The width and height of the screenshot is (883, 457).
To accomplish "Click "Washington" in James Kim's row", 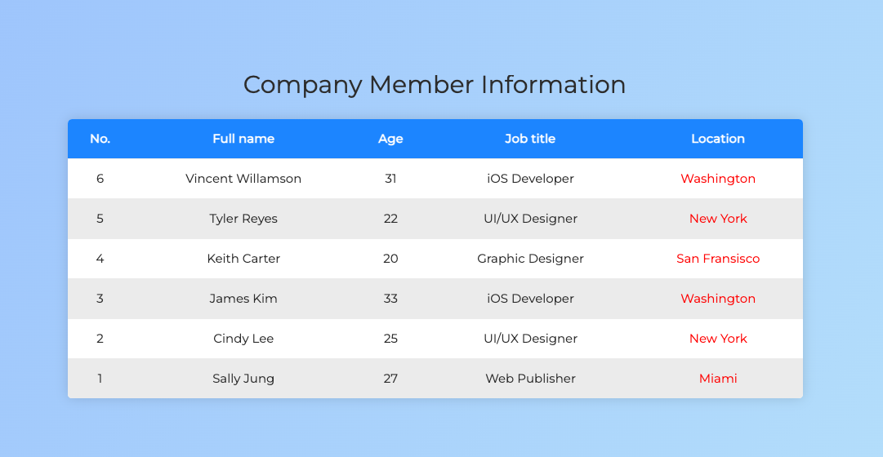I will [718, 299].
